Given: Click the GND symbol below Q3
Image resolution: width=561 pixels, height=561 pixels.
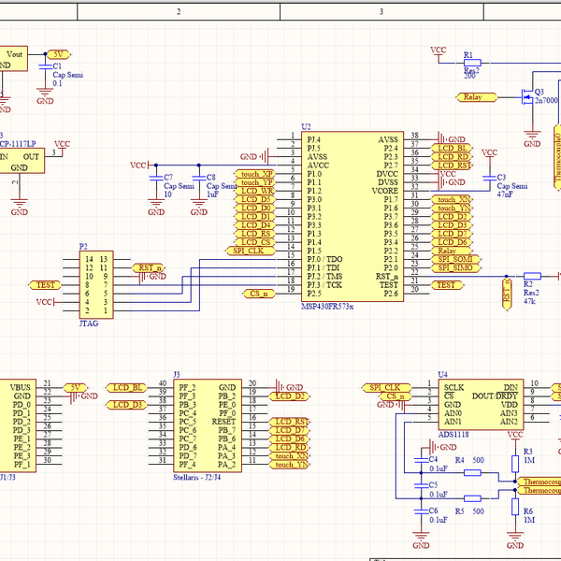Looking at the screenshot, I should pyautogui.click(x=532, y=138).
